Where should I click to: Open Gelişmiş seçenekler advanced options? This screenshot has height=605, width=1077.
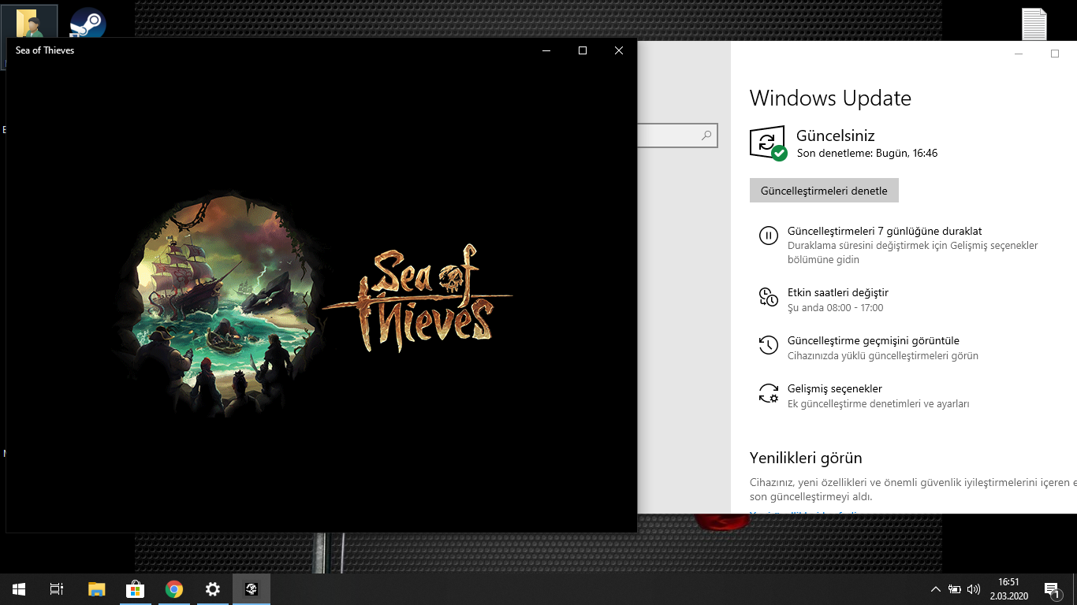coord(835,388)
